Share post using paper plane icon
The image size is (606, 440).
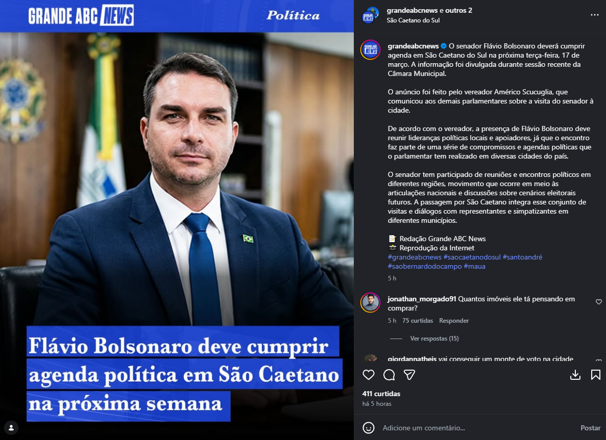tap(409, 375)
